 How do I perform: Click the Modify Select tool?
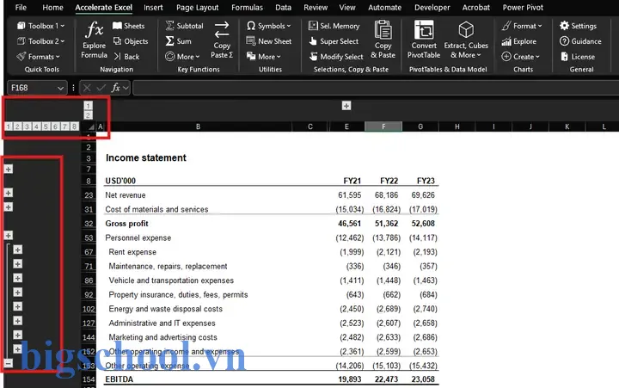[336, 57]
